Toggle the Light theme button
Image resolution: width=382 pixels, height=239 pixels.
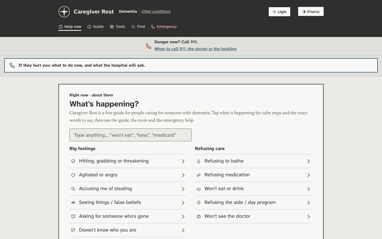pyautogui.click(x=279, y=12)
